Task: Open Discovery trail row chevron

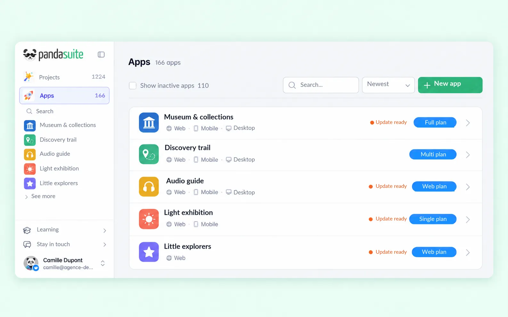Action: 468,155
